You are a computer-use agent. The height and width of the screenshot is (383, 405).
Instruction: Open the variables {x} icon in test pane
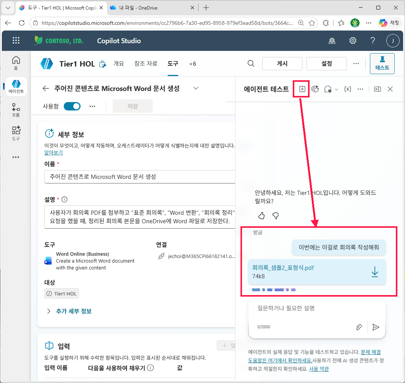(348, 89)
